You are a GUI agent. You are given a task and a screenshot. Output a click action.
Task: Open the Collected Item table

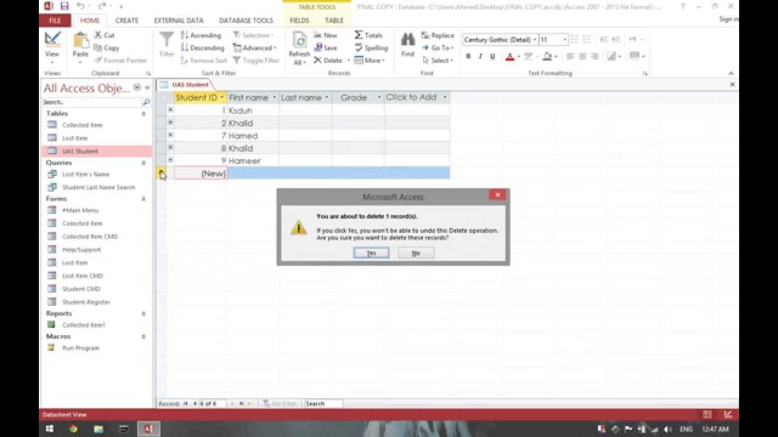[x=82, y=125]
